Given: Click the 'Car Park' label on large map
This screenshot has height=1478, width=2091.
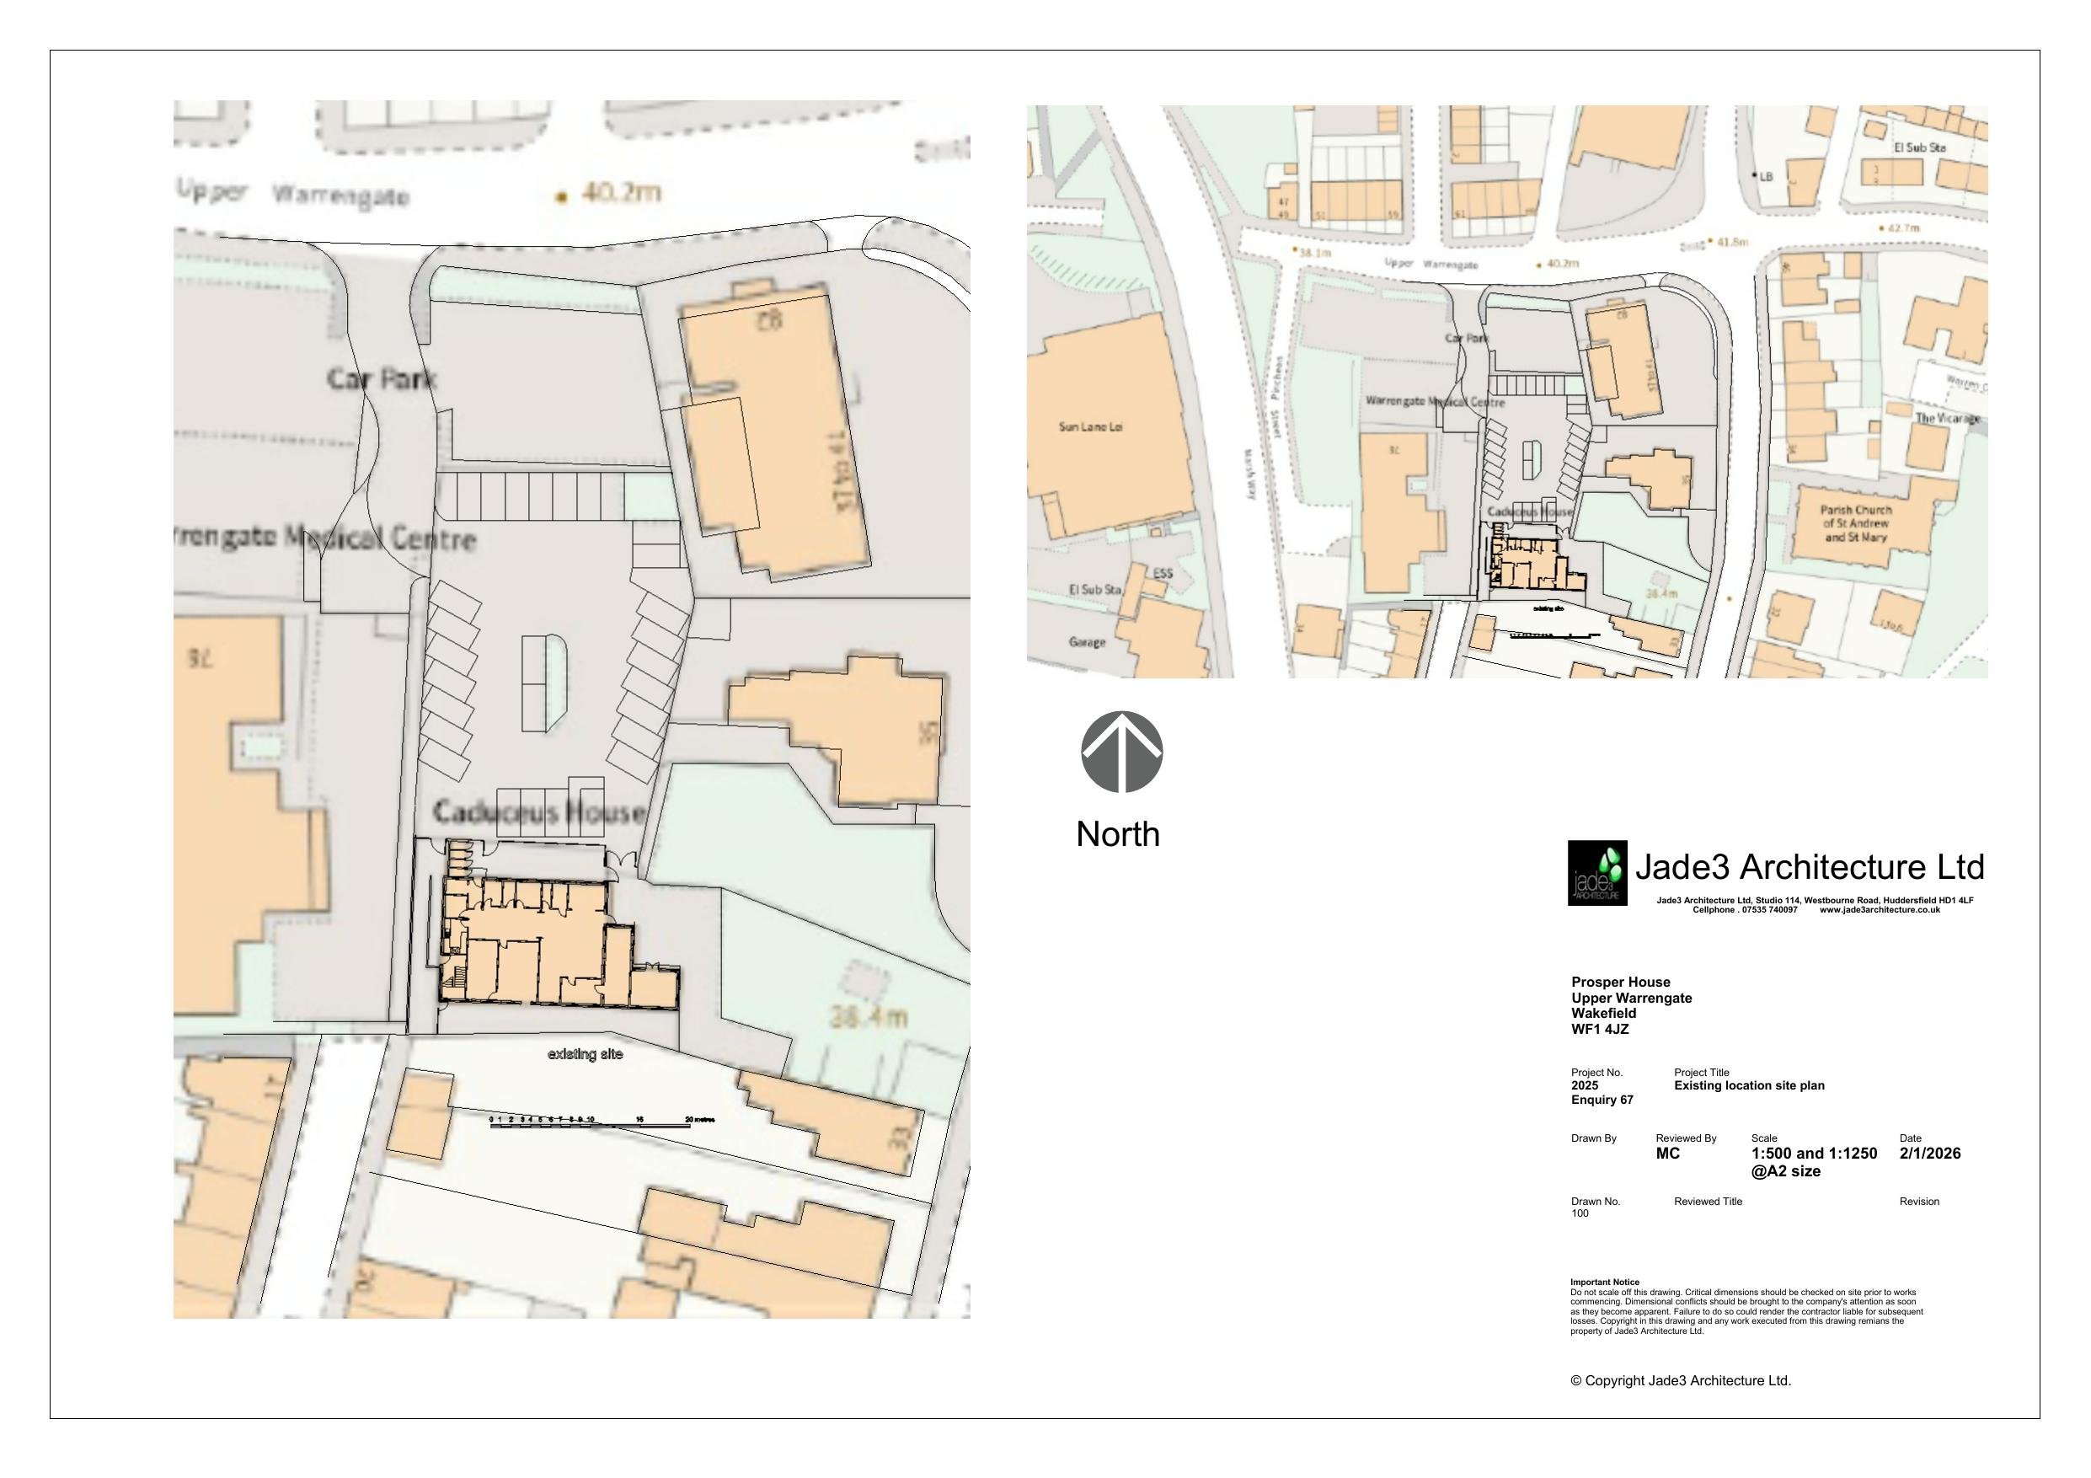Looking at the screenshot, I should tap(382, 379).
